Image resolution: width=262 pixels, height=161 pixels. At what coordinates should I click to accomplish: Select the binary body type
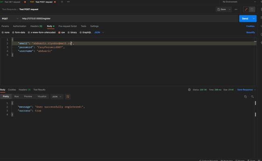(72, 33)
